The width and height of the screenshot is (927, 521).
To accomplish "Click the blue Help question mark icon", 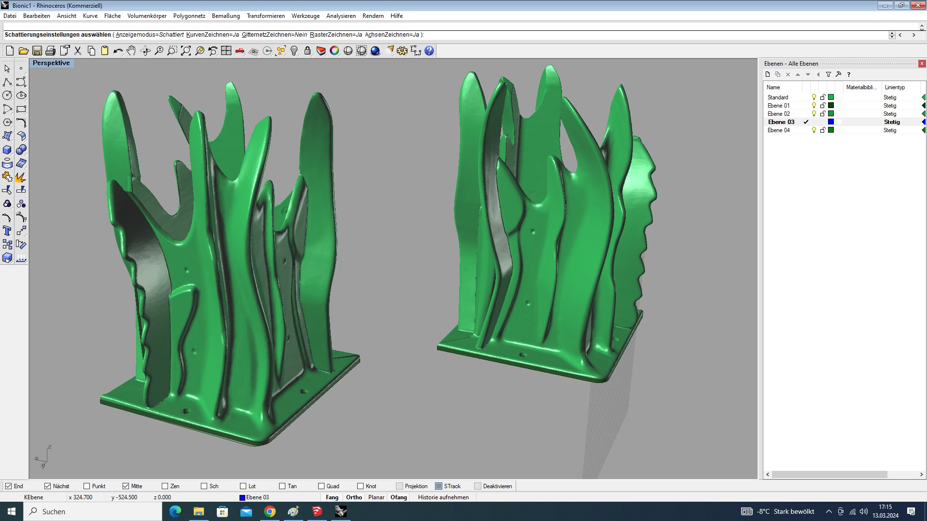I will tap(429, 51).
